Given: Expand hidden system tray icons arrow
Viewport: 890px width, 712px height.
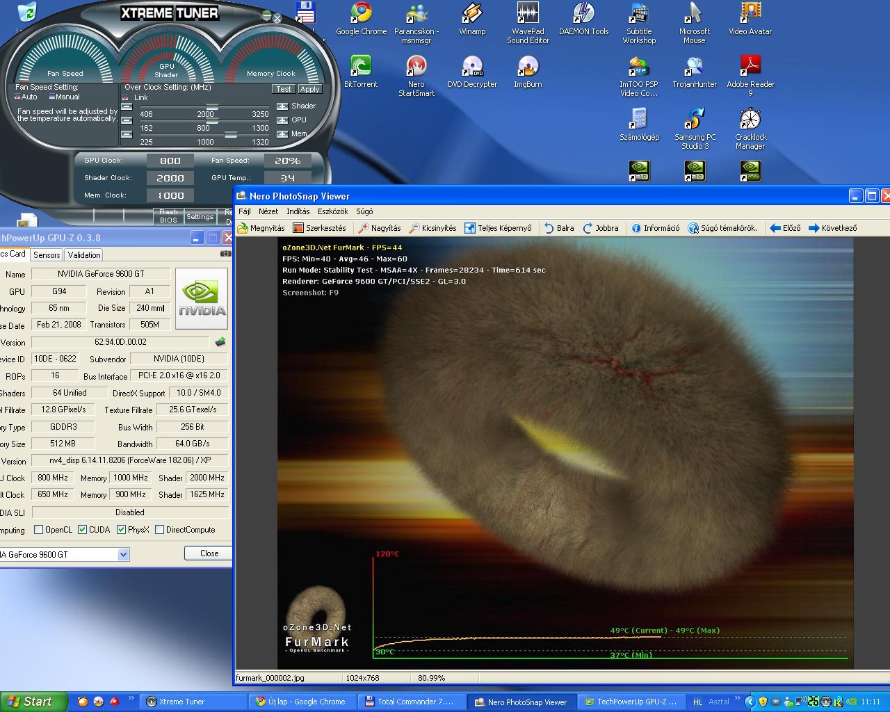Looking at the screenshot, I should [x=749, y=702].
